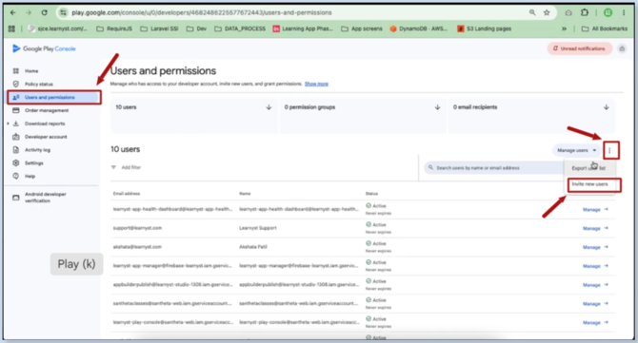Click the site info icon in address bar
The width and height of the screenshot is (638, 343).
click(63, 12)
